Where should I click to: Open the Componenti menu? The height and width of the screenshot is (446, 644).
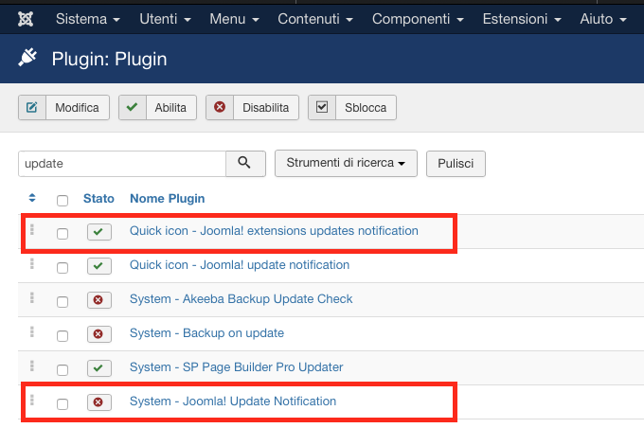coord(418,19)
